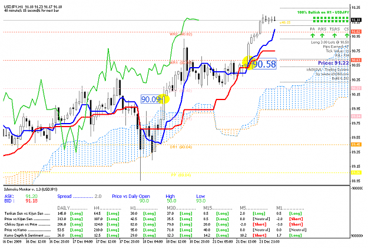The height and width of the screenshot is (249, 368).
Task: Click the pink 90.23 price axis tag
Action: pyautogui.click(x=356, y=88)
